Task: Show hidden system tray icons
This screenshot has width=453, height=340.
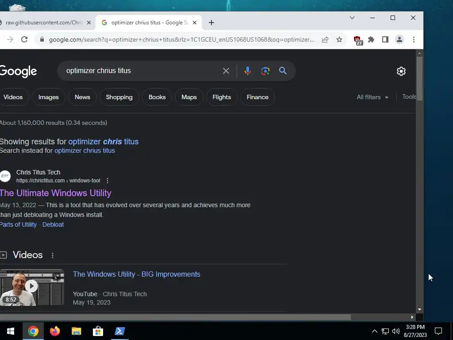Action: [374, 331]
